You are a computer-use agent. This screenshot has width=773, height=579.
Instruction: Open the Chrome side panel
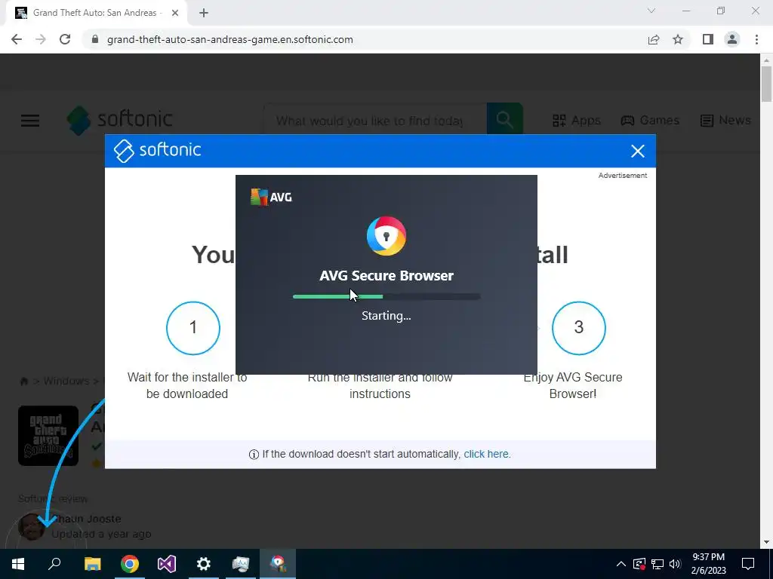[708, 39]
